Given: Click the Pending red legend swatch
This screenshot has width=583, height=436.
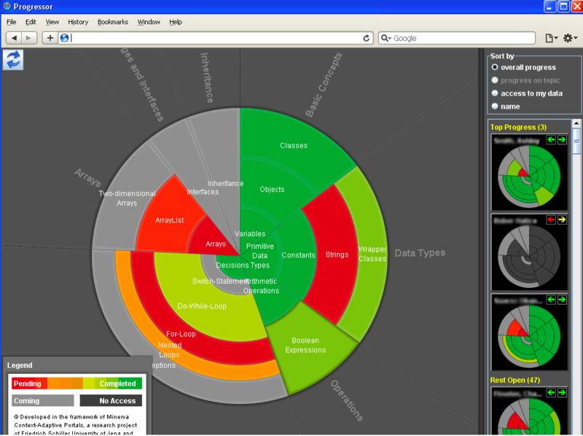Looking at the screenshot, I should [x=29, y=384].
